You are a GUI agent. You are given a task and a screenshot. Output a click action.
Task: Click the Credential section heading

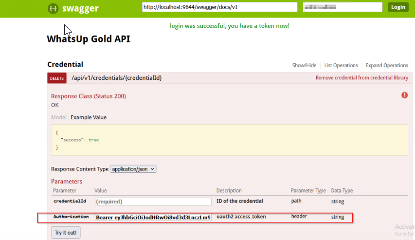click(x=65, y=64)
